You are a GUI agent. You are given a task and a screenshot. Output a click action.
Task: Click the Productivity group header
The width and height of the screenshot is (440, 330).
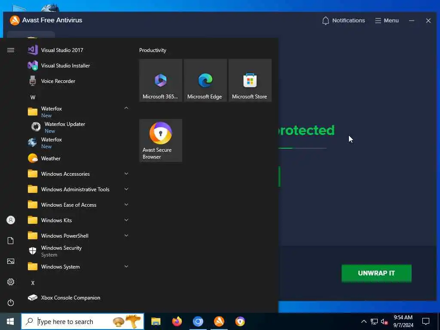[x=153, y=50]
